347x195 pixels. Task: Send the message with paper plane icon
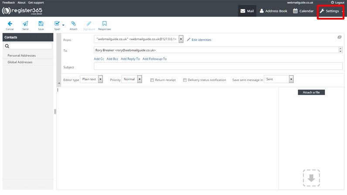click(25, 24)
